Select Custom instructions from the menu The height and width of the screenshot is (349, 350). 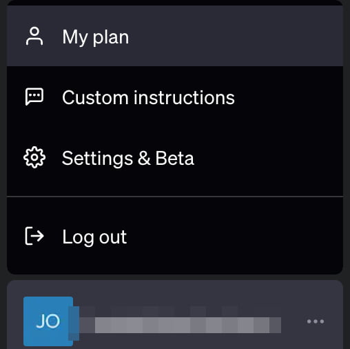(175, 97)
